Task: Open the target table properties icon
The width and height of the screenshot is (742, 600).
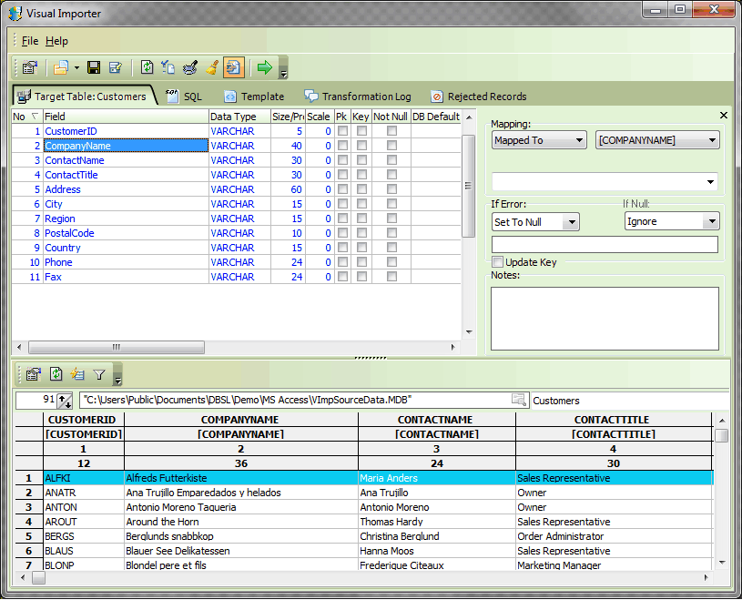Action: (x=29, y=66)
